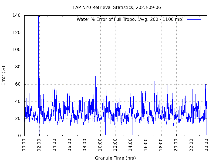Viewport: 216px width, 162px height.
Task: Click the x-axis tick label 10:00
Action: tap(100, 145)
